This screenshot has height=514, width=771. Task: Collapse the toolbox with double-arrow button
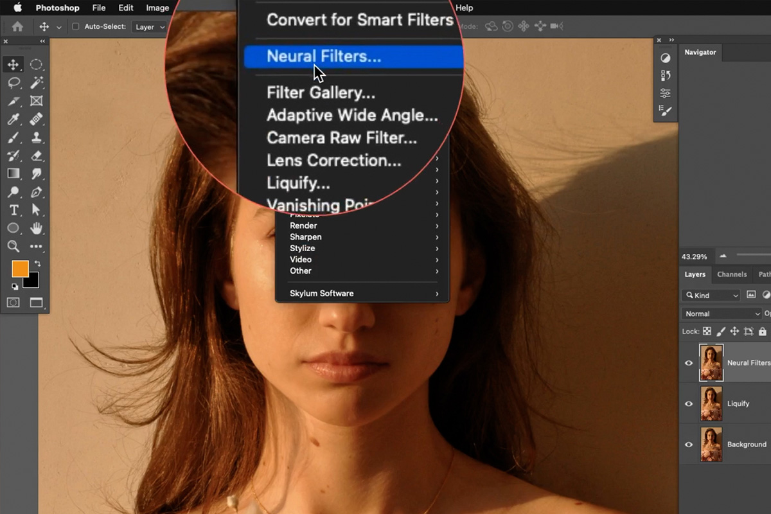[43, 41]
